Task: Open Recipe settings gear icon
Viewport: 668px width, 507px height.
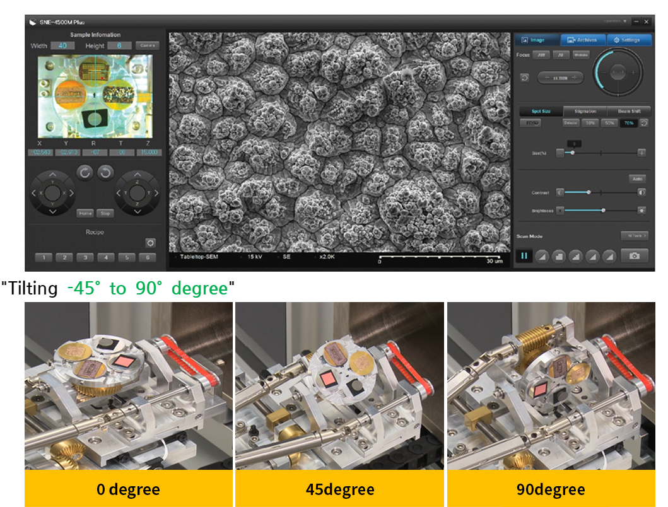Action: pyautogui.click(x=150, y=243)
